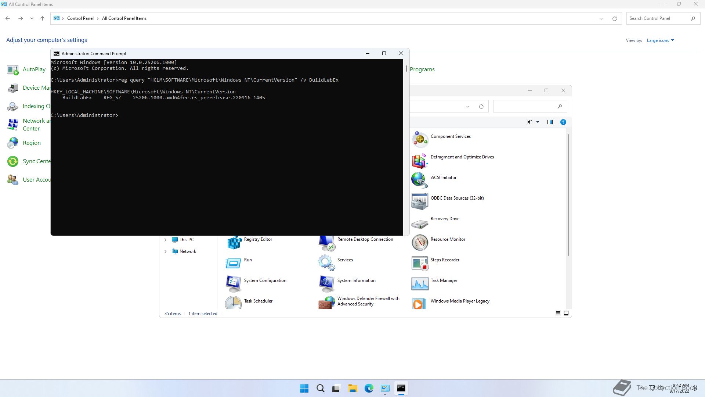Switch to details view in status bar
The height and width of the screenshot is (397, 705).
[x=558, y=313]
